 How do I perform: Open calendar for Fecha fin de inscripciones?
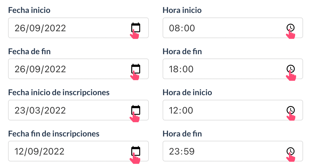(x=136, y=151)
